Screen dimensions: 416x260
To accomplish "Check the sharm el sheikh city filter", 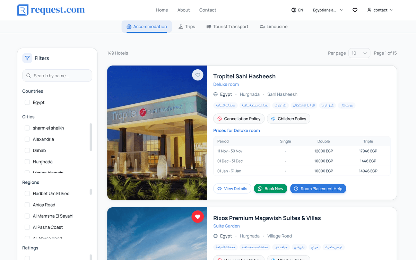I will pos(27,128).
